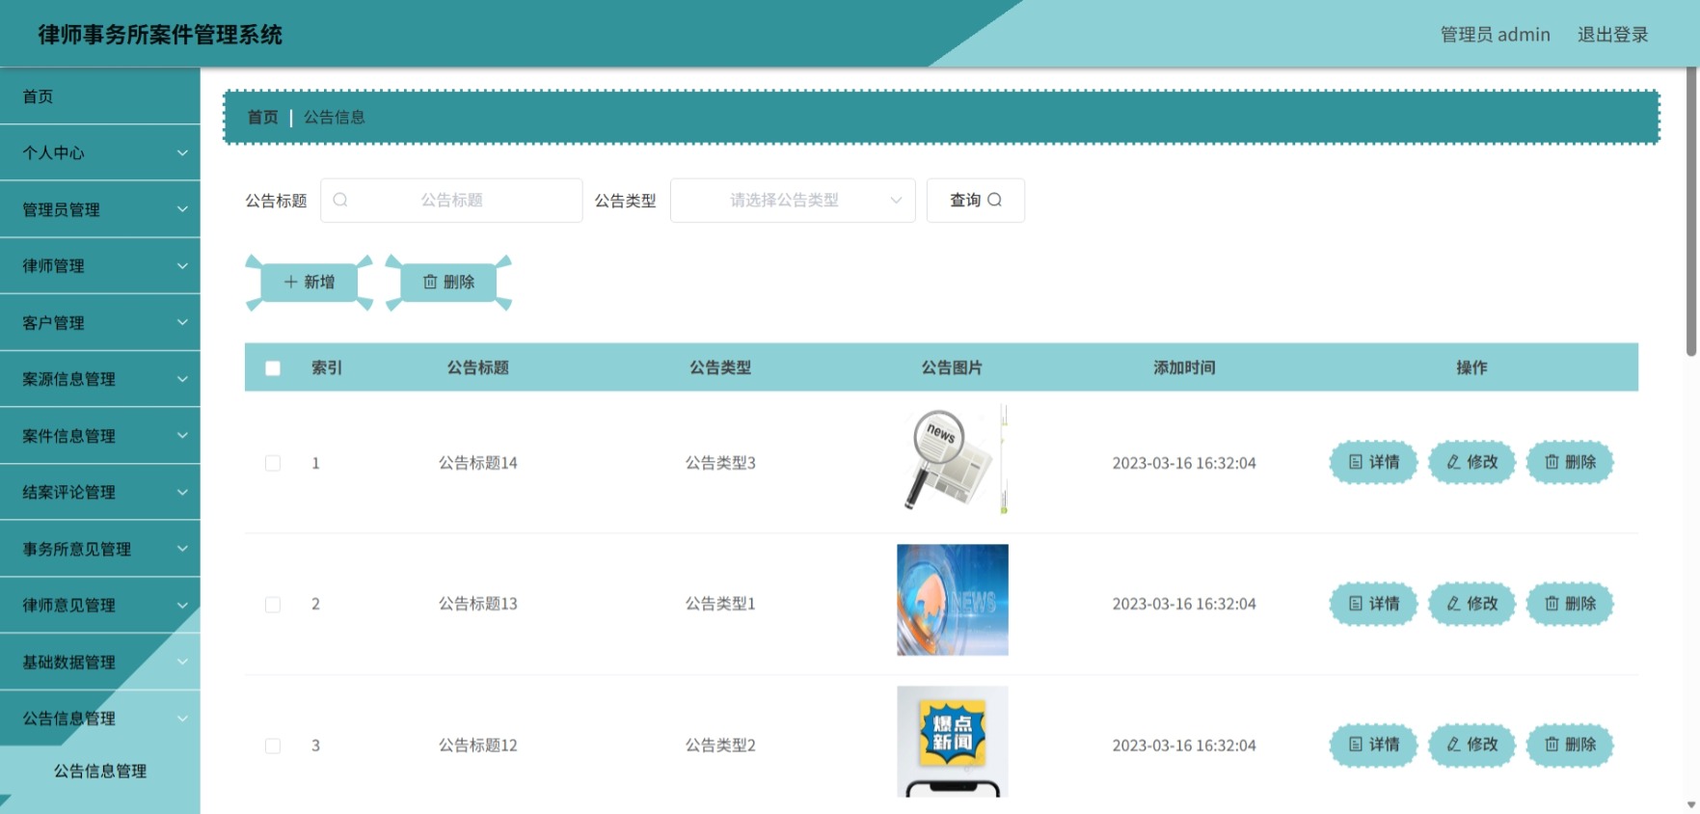Expand the 律师管理 sidebar menu
Image resolution: width=1700 pixels, height=814 pixels.
(x=100, y=266)
